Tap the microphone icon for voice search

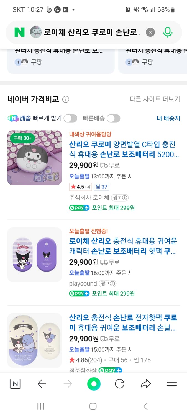(167, 32)
